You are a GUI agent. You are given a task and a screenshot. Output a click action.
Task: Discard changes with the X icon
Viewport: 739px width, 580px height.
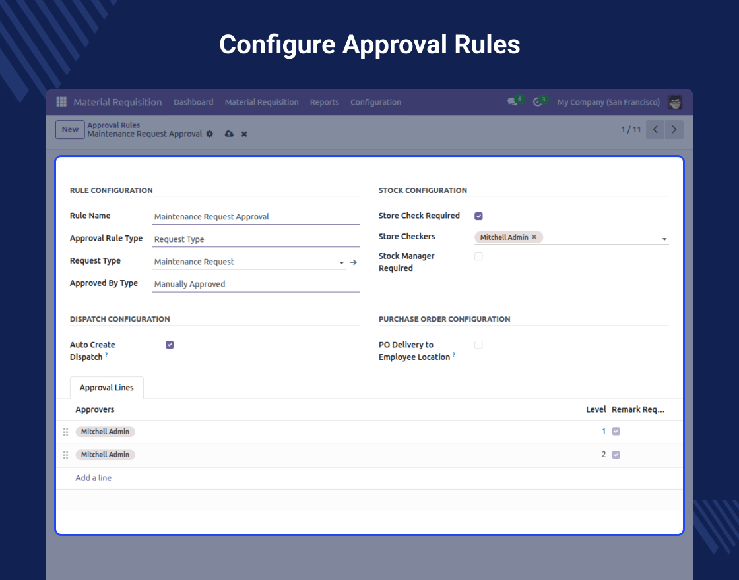pos(244,134)
